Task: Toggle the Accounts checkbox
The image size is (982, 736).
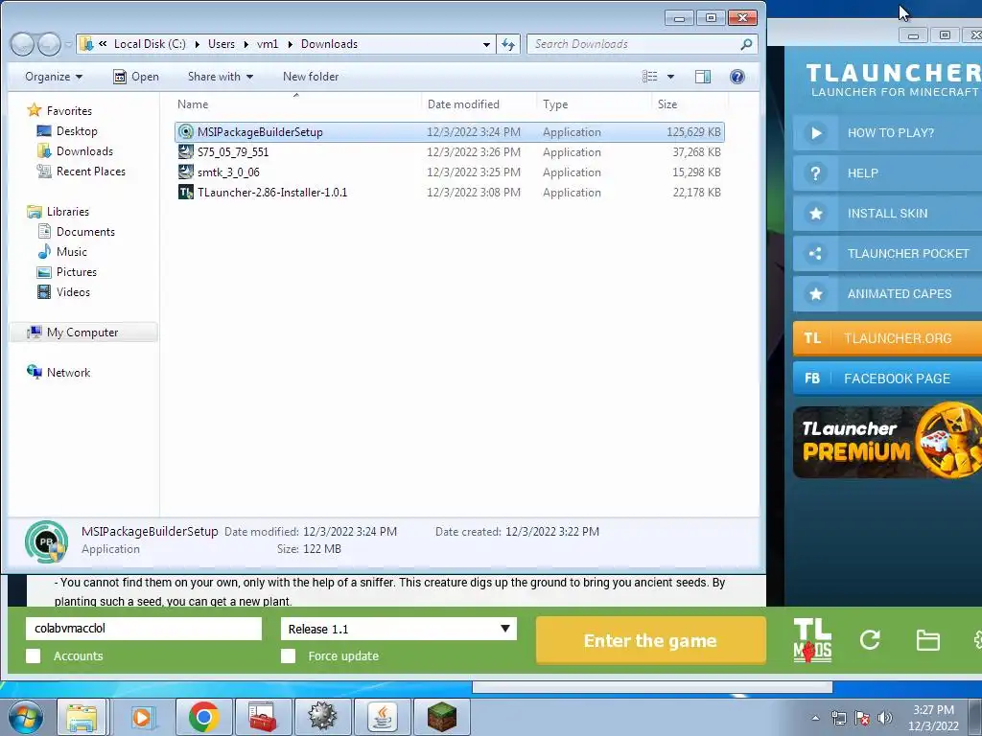Action: pyautogui.click(x=34, y=655)
